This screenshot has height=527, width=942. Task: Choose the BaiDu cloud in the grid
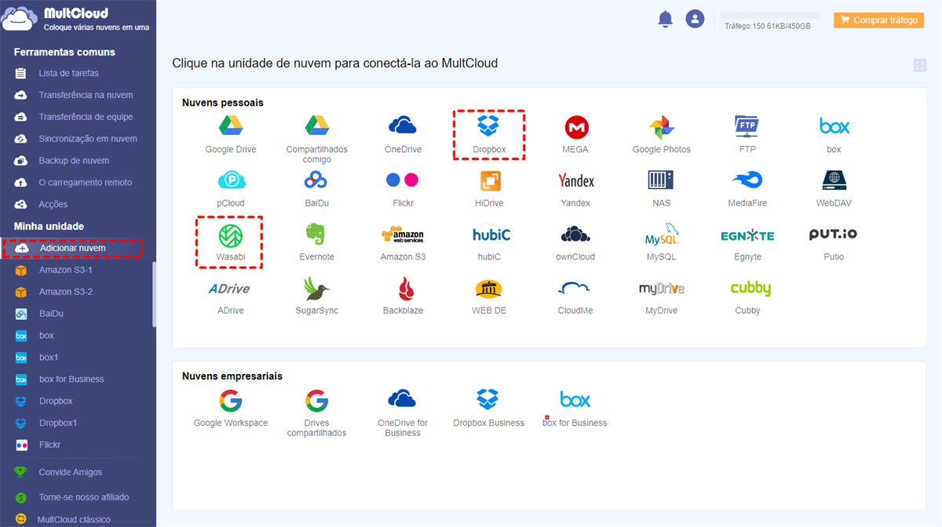pos(316,180)
